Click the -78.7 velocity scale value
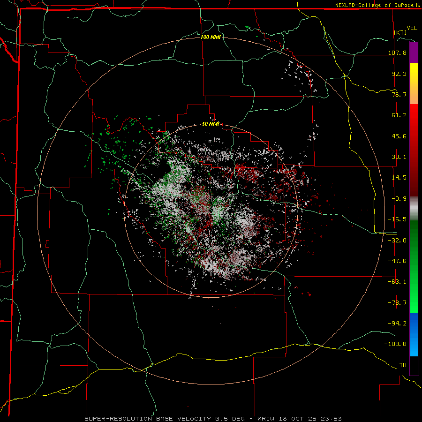 tap(397, 303)
